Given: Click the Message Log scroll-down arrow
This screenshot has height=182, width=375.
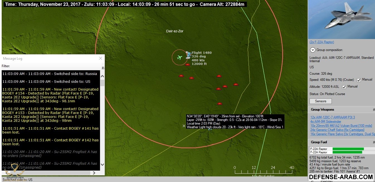Looking at the screenshot, I should click(x=102, y=164).
